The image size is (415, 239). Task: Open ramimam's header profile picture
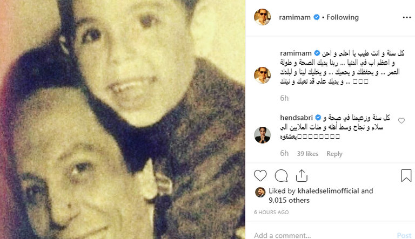[x=262, y=17]
